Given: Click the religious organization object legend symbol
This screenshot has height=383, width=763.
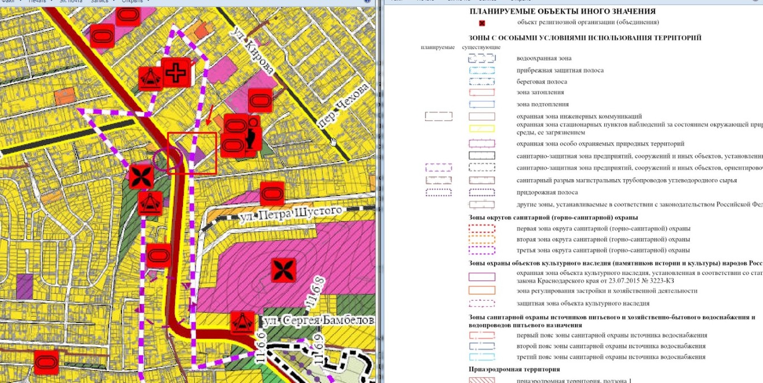Looking at the screenshot, I should 482,23.
